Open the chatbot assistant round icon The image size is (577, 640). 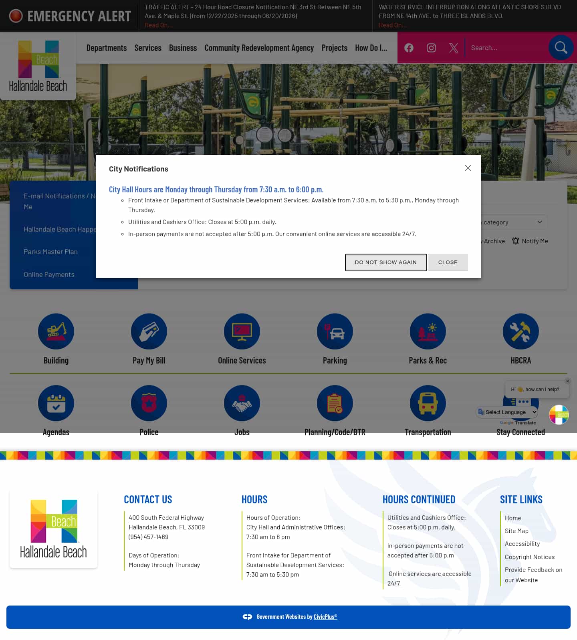pyautogui.click(x=559, y=415)
